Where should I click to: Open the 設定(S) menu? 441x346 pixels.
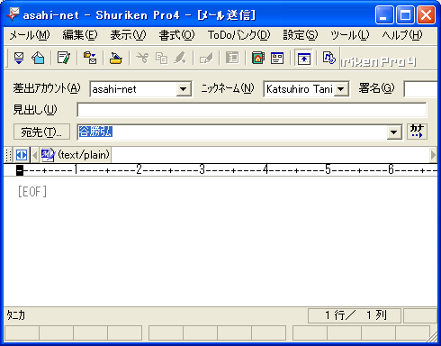tap(301, 35)
